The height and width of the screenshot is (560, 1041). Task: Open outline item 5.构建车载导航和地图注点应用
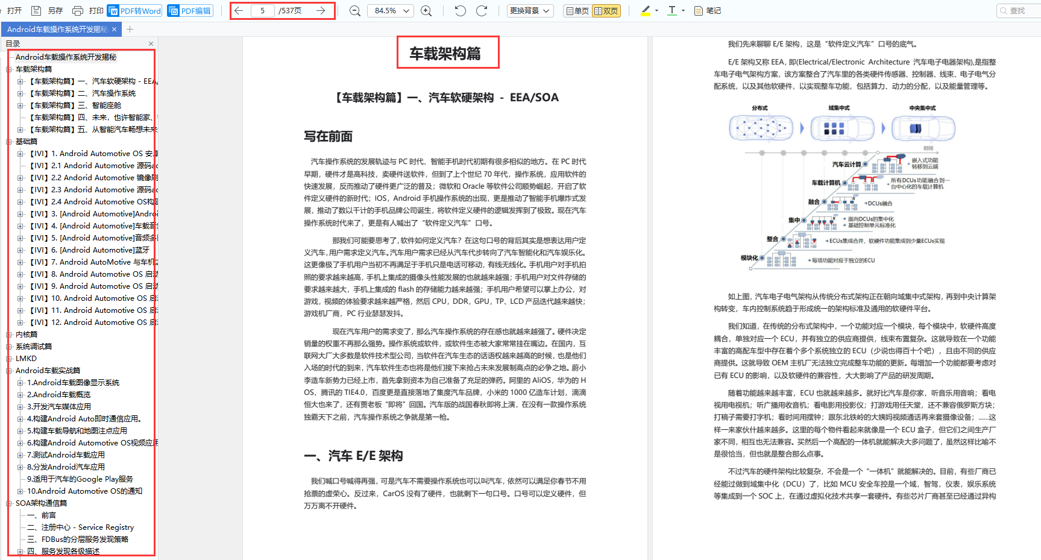(77, 431)
